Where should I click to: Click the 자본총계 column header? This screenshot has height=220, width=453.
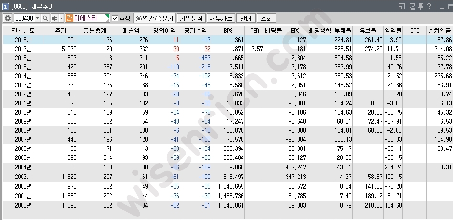(x=95, y=31)
